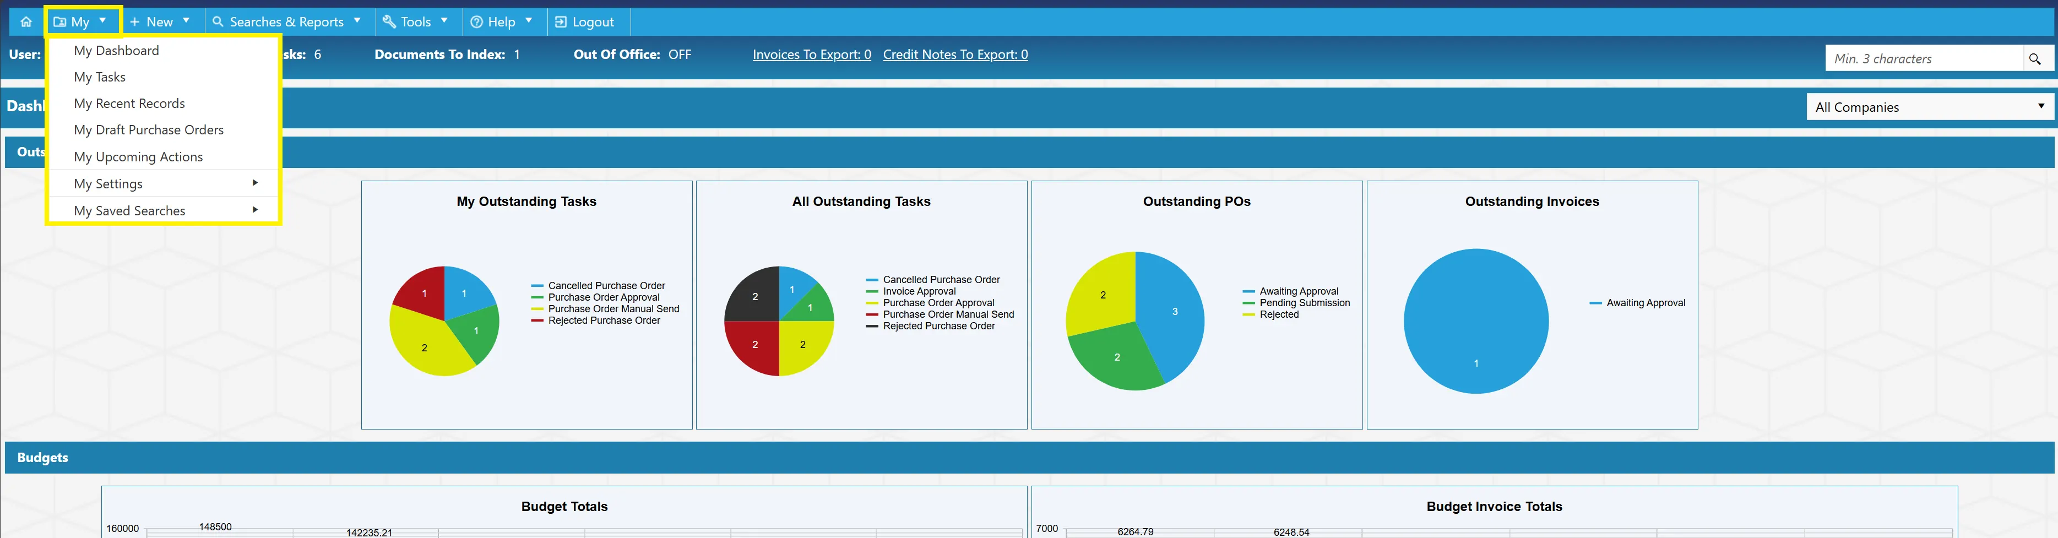
Task: Click the My menu folder icon
Action: coord(60,21)
